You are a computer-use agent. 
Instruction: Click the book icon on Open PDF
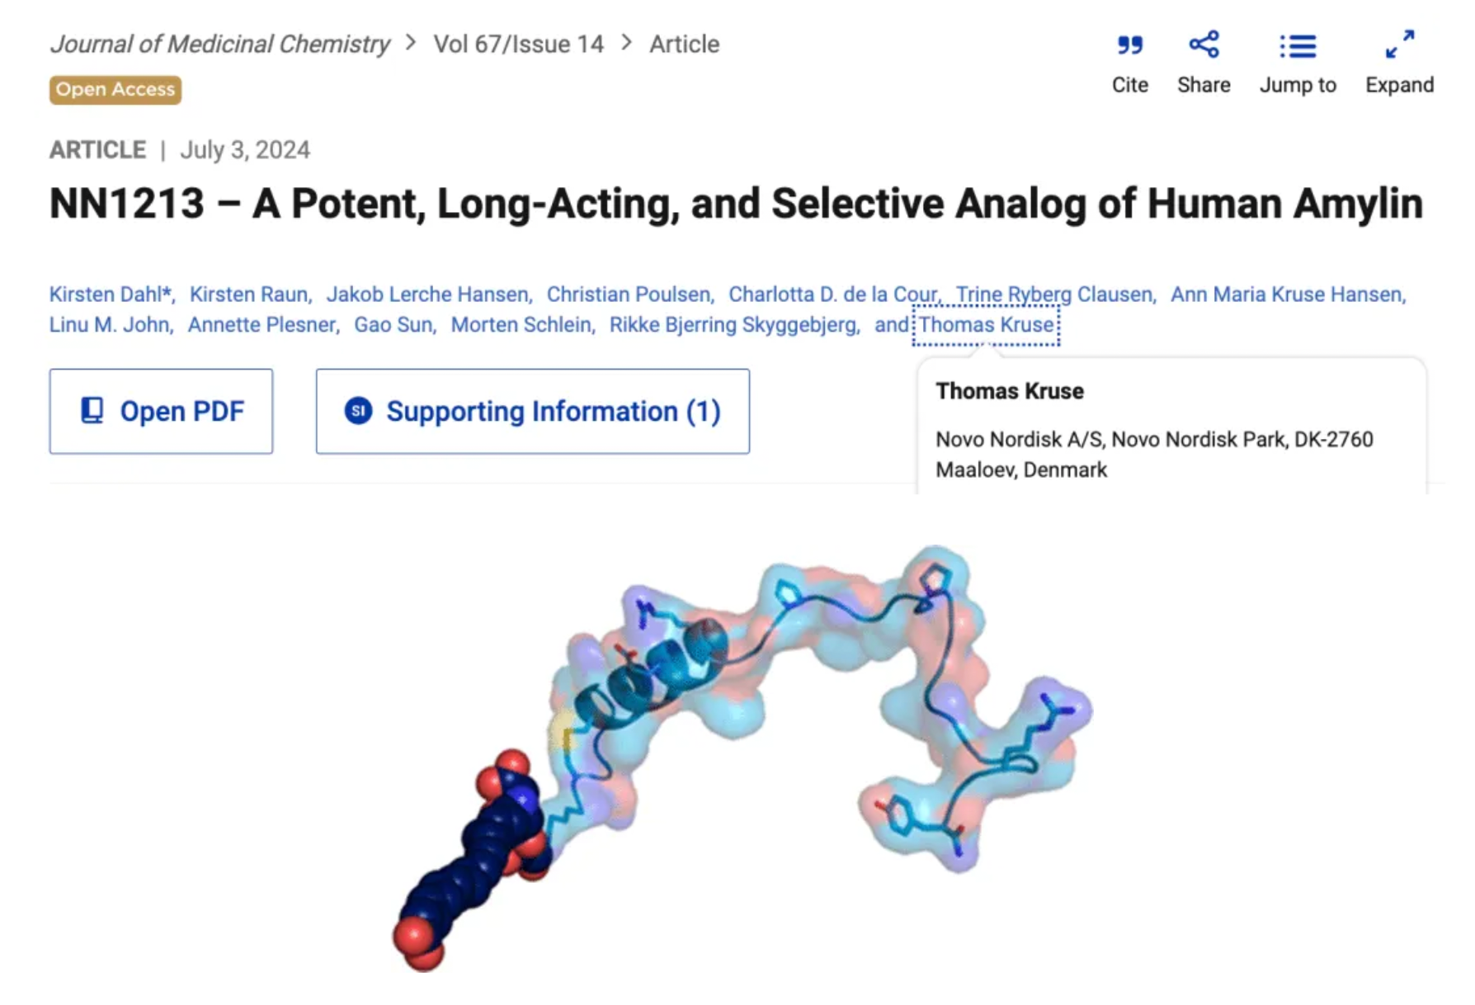point(92,411)
